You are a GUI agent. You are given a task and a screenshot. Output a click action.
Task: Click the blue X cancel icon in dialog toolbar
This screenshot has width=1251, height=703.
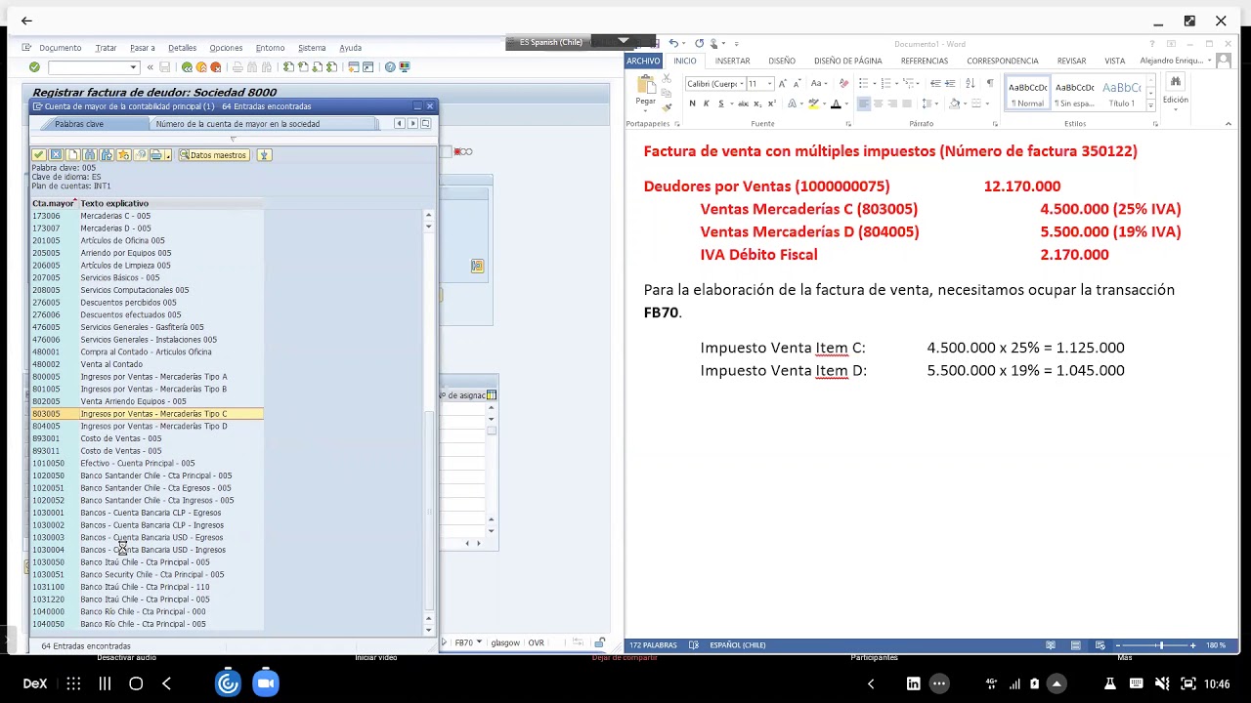pos(56,155)
